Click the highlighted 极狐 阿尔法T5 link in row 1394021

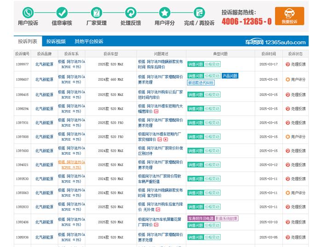coord(71,165)
